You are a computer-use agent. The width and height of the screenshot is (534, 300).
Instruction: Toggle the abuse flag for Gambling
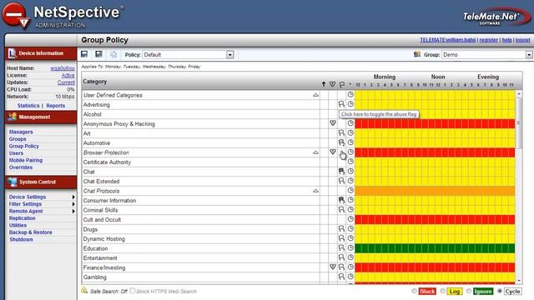pos(341,277)
